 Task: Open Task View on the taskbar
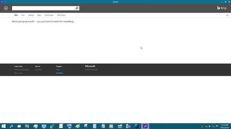(x=19, y=126)
